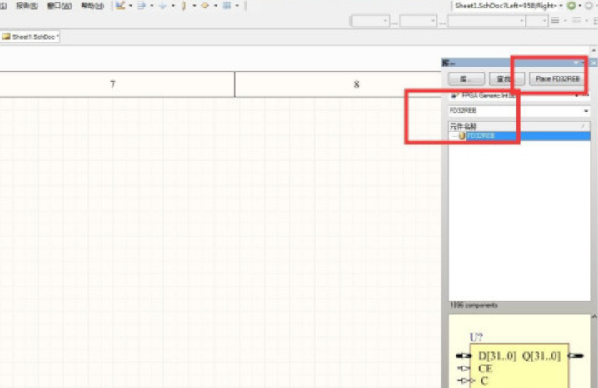Click the grid settings toolbar icon
Screen dimensions: 598x388
(x=227, y=6)
